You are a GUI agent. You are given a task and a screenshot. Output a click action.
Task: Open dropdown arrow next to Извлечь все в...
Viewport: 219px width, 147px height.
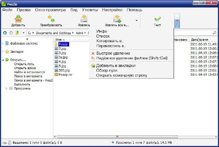[x=137, y=21]
